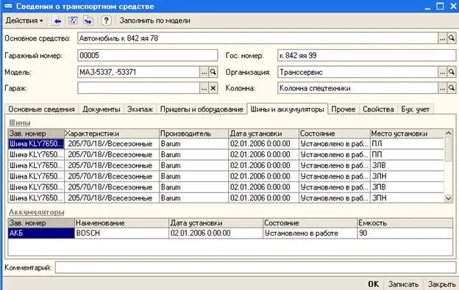This screenshot has width=459, height=290.
Task: Select Шины и аккумуляторы tab
Action: [287, 109]
